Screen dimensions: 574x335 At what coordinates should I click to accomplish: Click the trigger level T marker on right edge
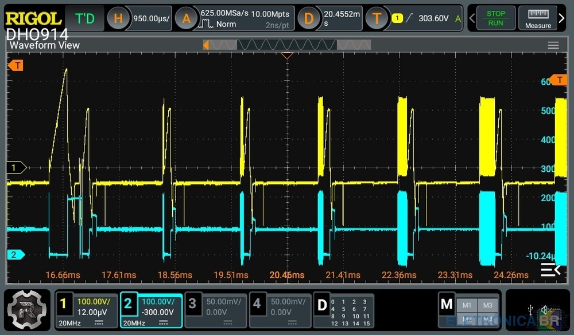pos(559,80)
